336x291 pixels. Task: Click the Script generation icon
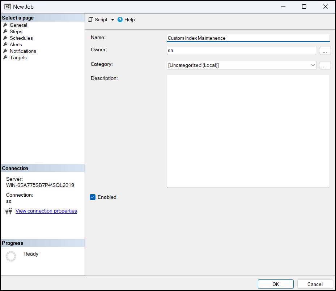tap(90, 20)
